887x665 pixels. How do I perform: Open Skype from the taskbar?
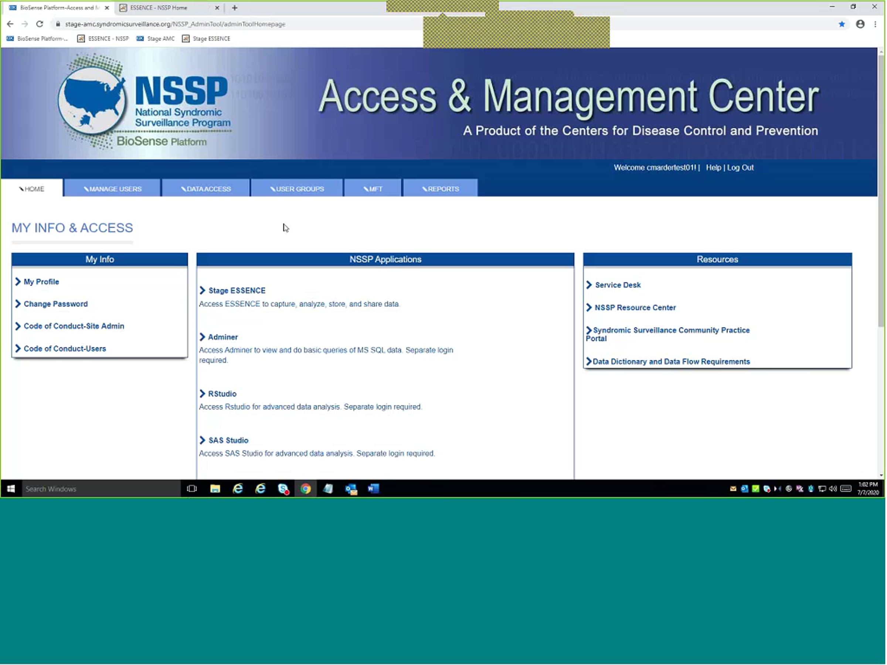pos(283,489)
